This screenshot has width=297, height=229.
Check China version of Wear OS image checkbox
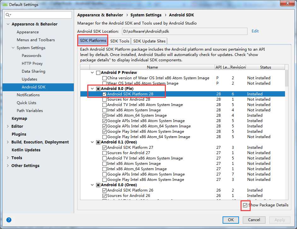click(x=104, y=78)
